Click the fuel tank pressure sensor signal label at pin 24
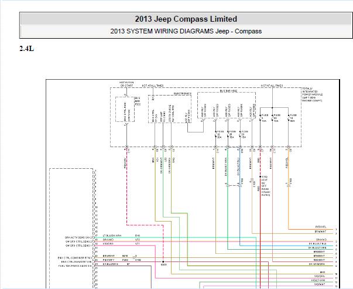353x289 pixels. tap(75, 266)
